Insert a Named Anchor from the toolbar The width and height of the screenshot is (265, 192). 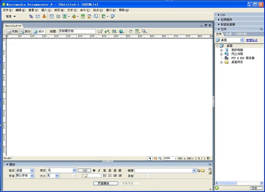(x=44, y=16)
